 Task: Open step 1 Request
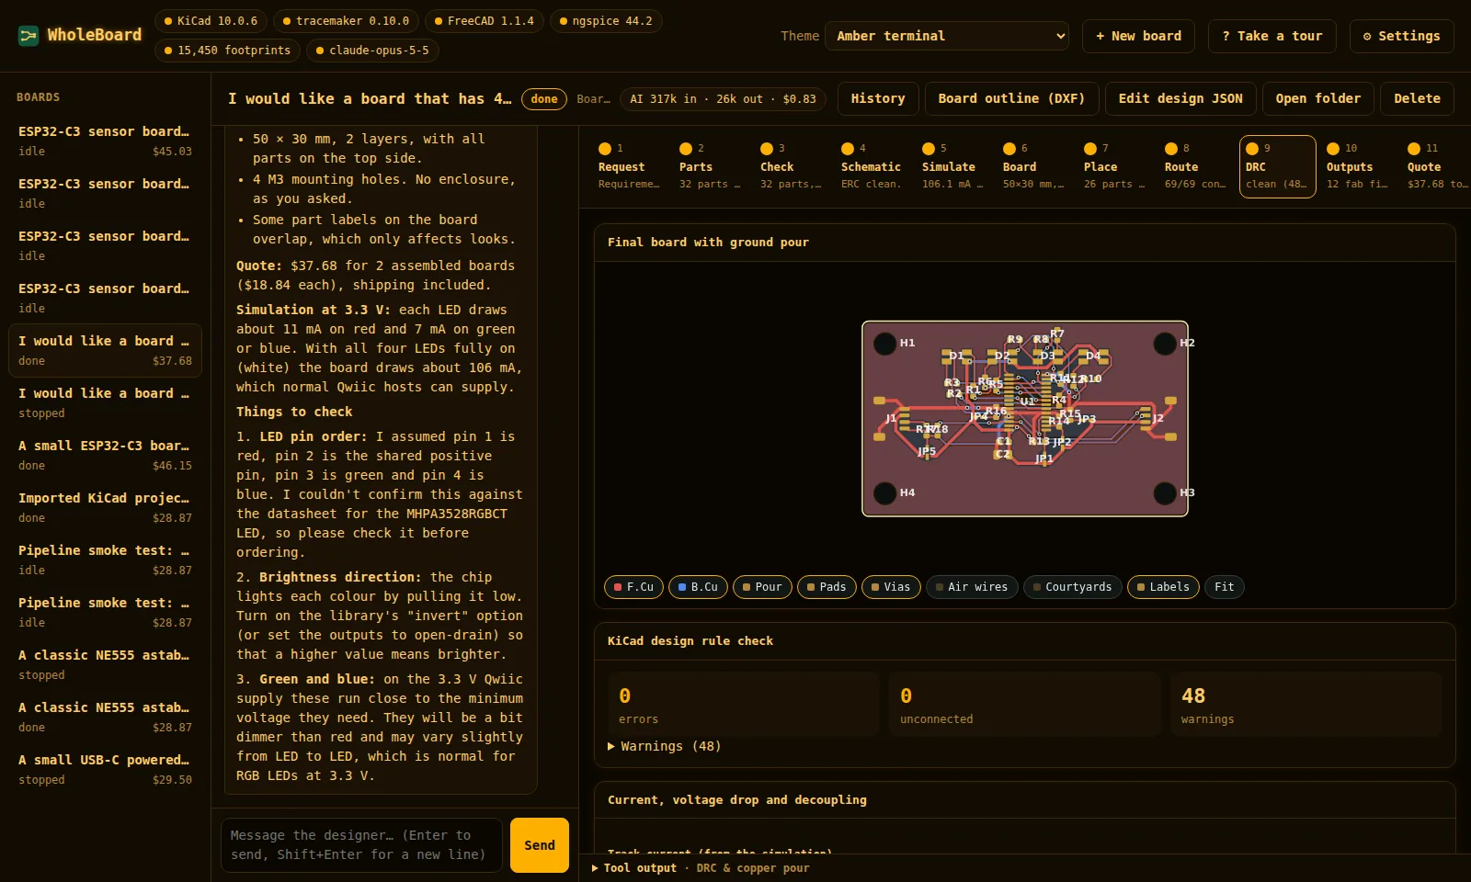(x=629, y=166)
